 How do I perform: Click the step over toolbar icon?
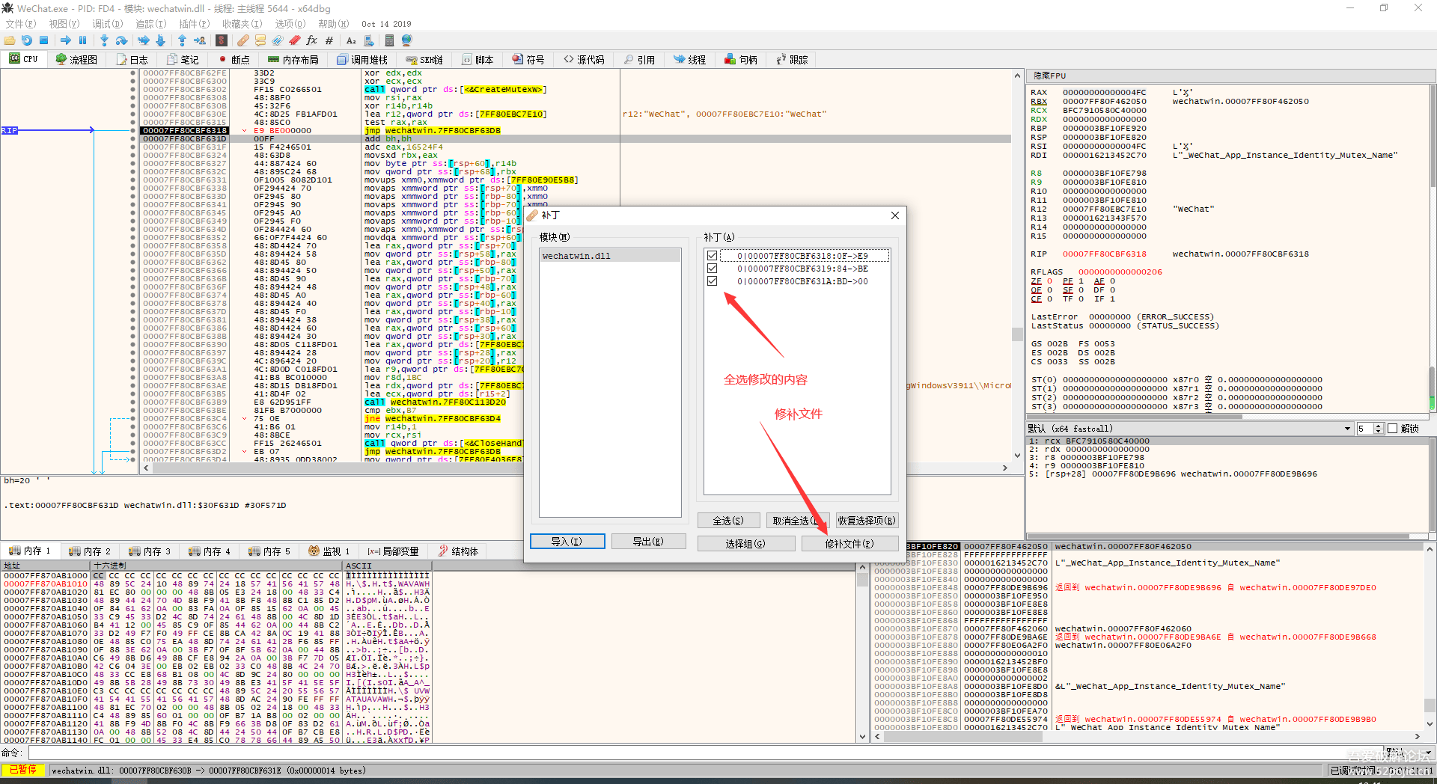point(121,40)
